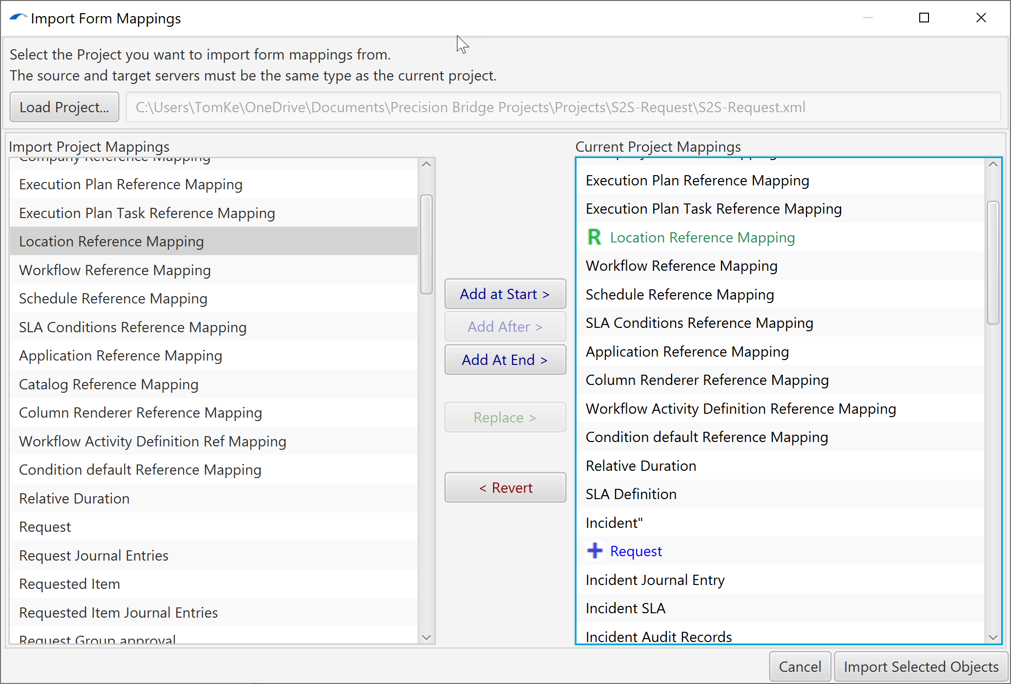
Task: Select Execution Plan Reference Mapping in import list
Action: 214,184
